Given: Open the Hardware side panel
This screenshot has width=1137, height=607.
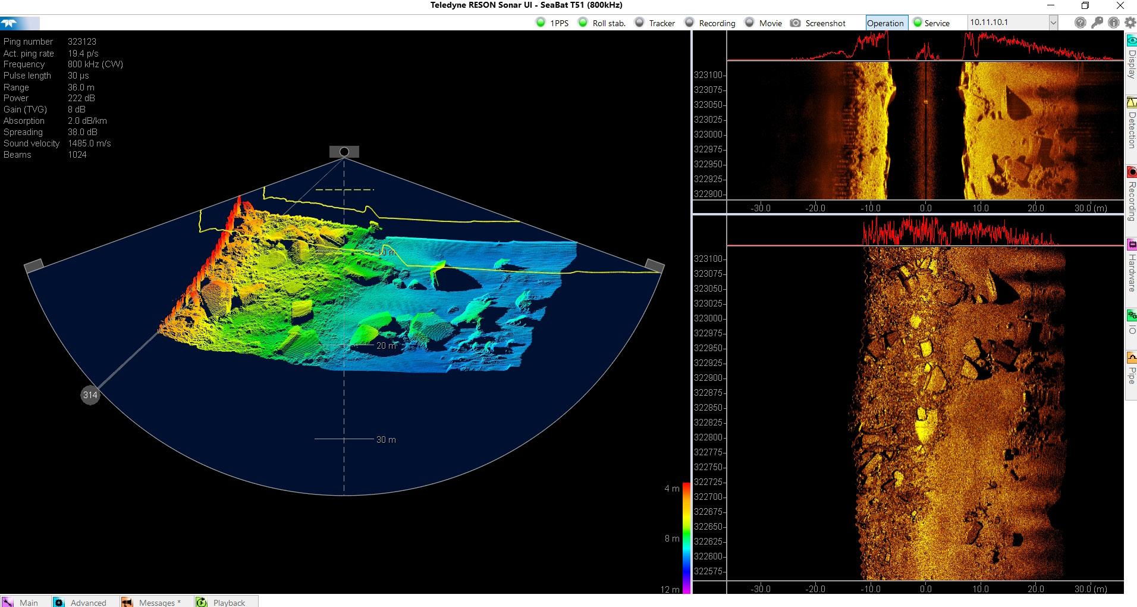Looking at the screenshot, I should 1131,265.
